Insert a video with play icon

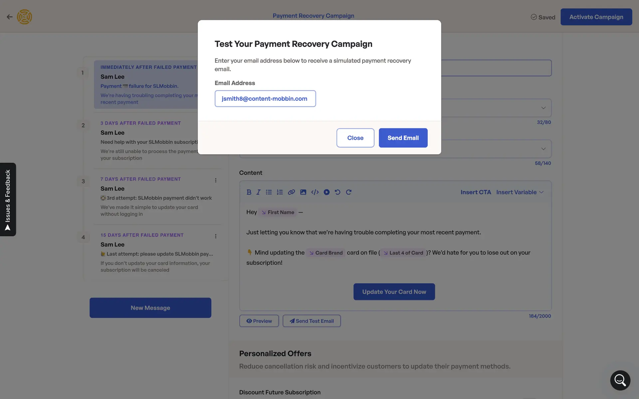[x=326, y=192]
